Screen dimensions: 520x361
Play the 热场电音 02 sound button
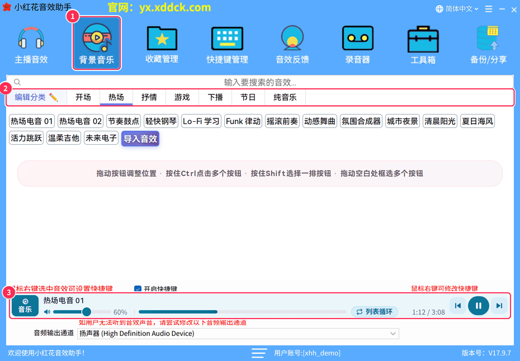pyautogui.click(x=81, y=121)
